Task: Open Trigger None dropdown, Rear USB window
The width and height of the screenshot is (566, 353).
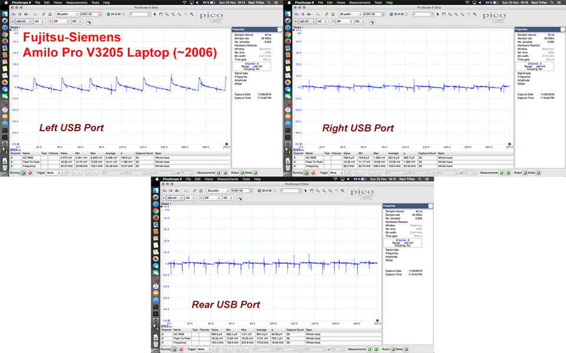Action: tap(205, 349)
